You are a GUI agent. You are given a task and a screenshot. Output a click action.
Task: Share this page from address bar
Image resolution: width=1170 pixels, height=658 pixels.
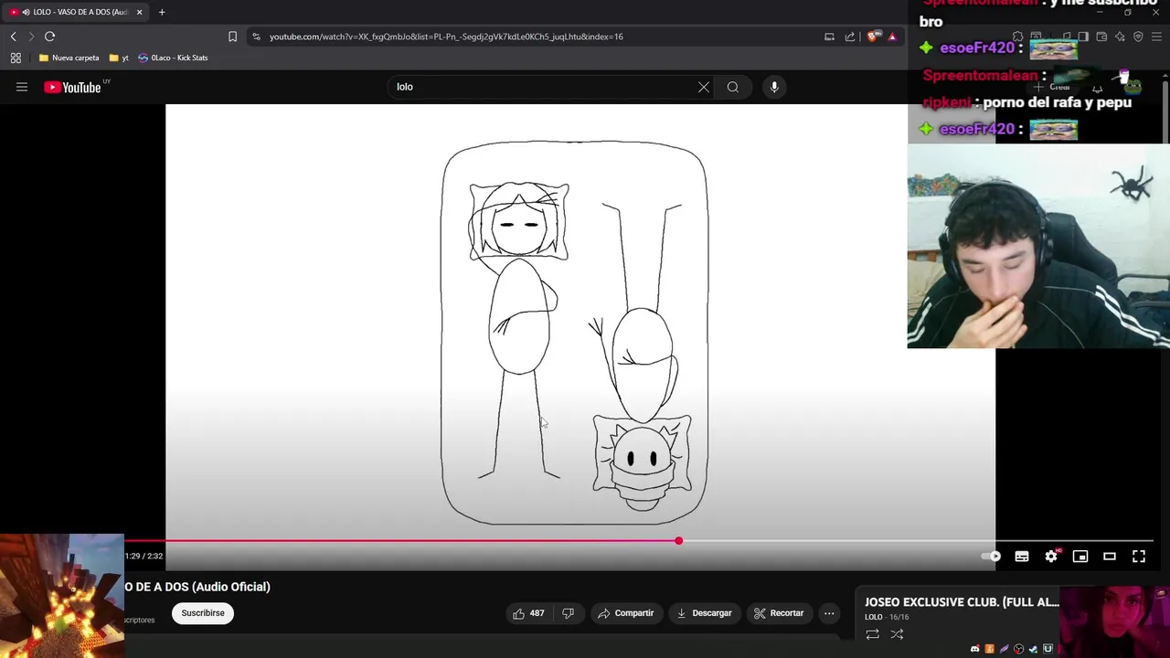click(x=850, y=37)
